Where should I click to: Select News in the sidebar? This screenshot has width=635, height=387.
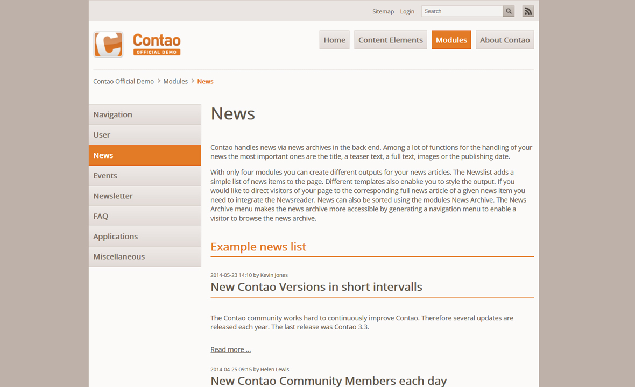point(145,155)
